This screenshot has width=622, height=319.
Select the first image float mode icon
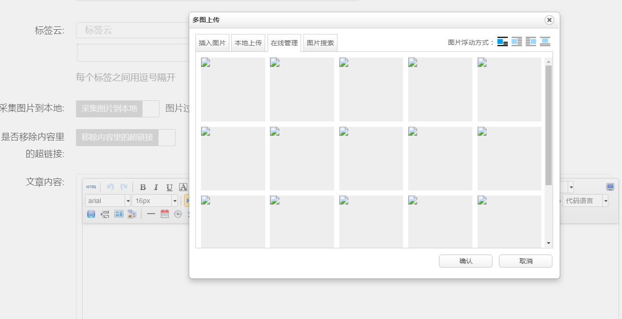click(x=503, y=42)
